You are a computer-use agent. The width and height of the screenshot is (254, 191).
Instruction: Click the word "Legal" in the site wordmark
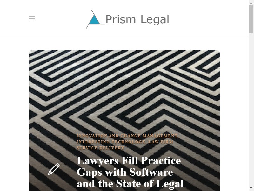155,20
